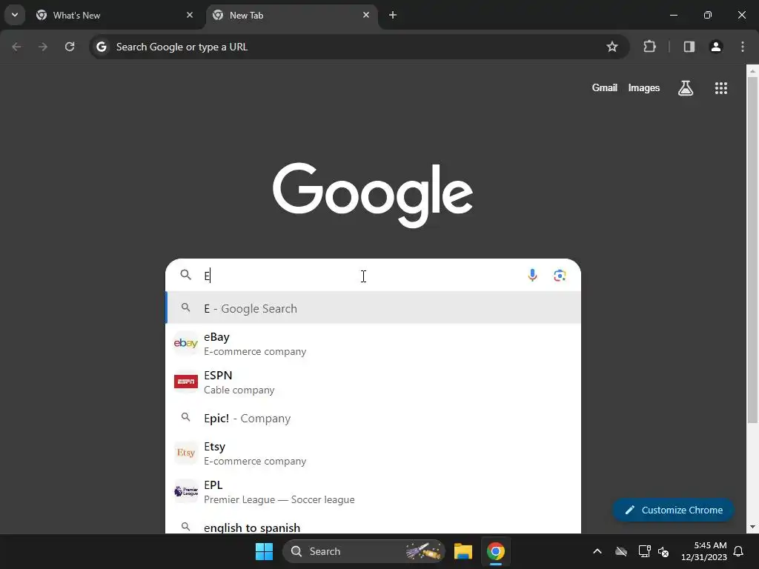Show hidden system tray icons
This screenshot has height=569, width=759.
[597, 551]
